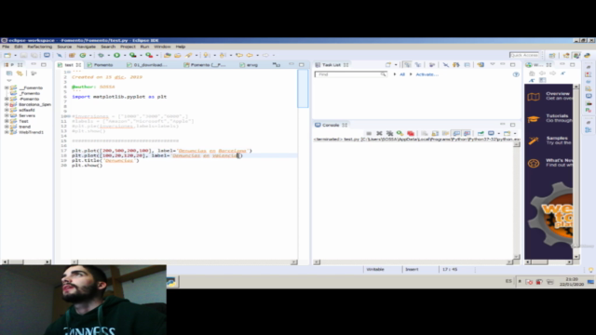Image resolution: width=596 pixels, height=335 pixels.
Task: Click the red Terminate All console icon
Action: (x=411, y=133)
